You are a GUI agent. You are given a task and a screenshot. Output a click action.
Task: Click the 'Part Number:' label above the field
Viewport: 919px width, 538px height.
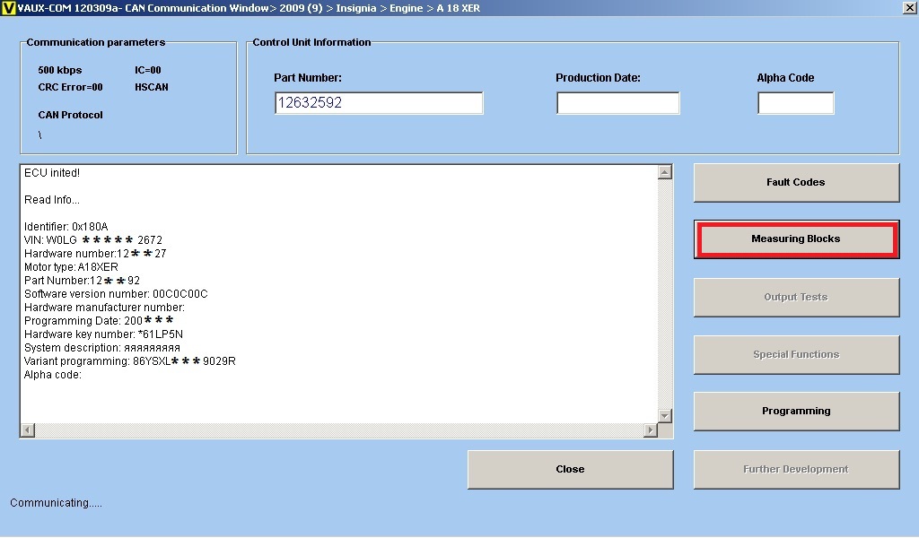pyautogui.click(x=308, y=78)
